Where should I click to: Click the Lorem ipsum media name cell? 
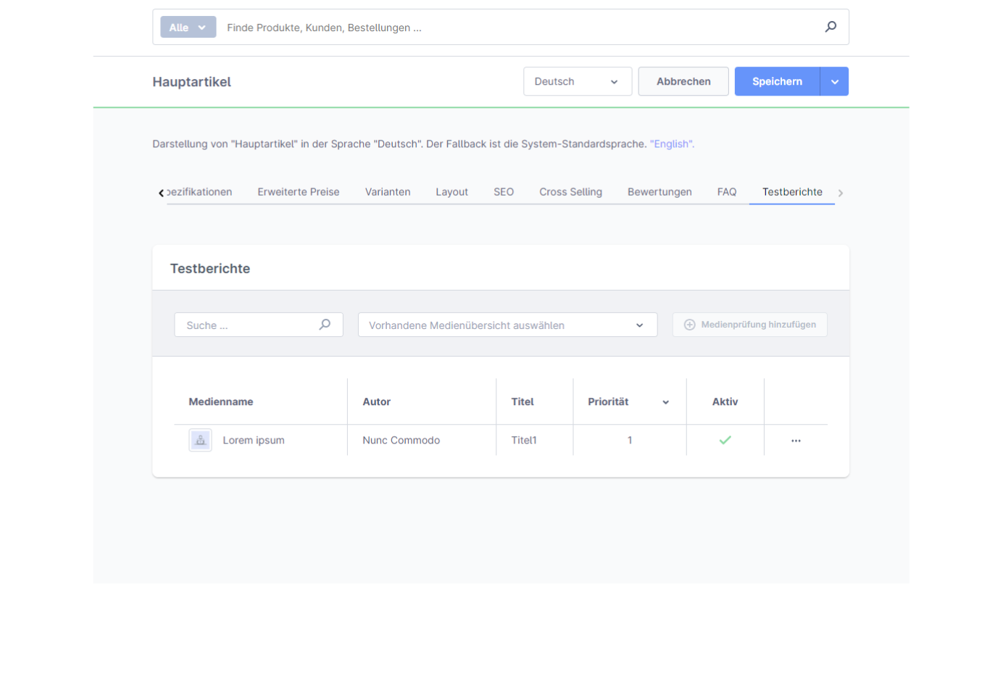pos(254,440)
